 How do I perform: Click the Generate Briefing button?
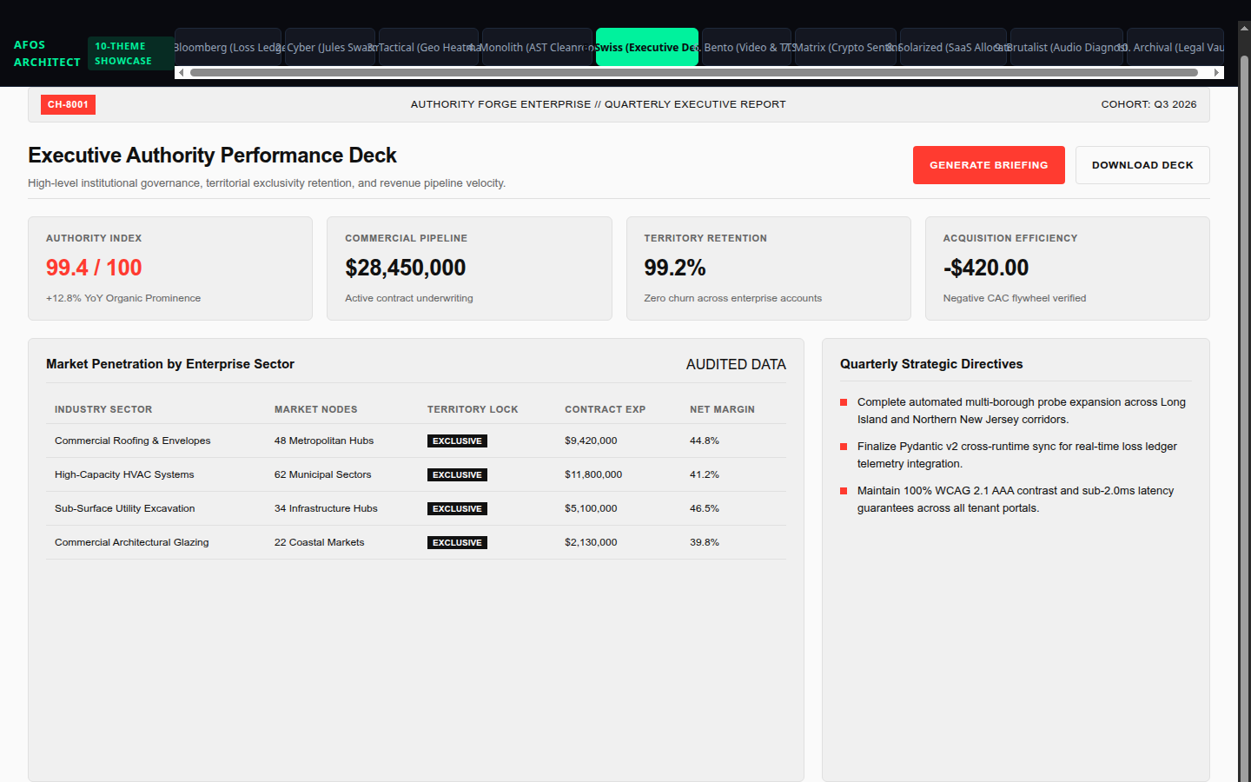tap(989, 165)
